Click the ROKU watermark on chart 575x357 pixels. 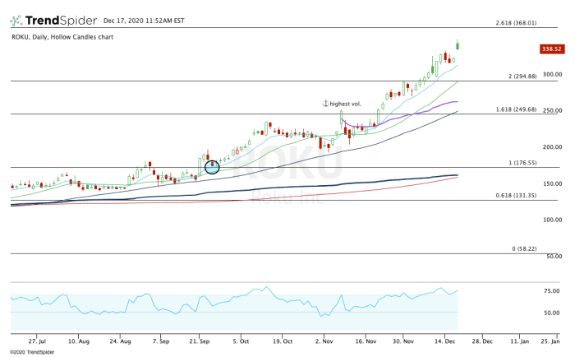pyautogui.click(x=287, y=161)
